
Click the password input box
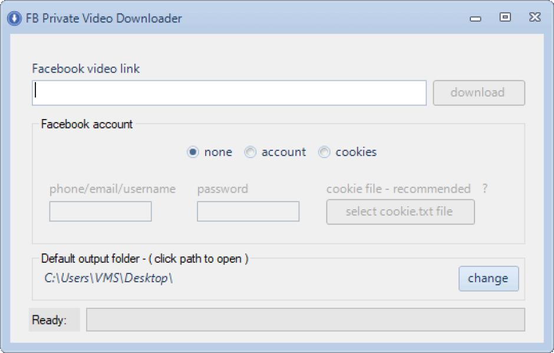tap(248, 212)
